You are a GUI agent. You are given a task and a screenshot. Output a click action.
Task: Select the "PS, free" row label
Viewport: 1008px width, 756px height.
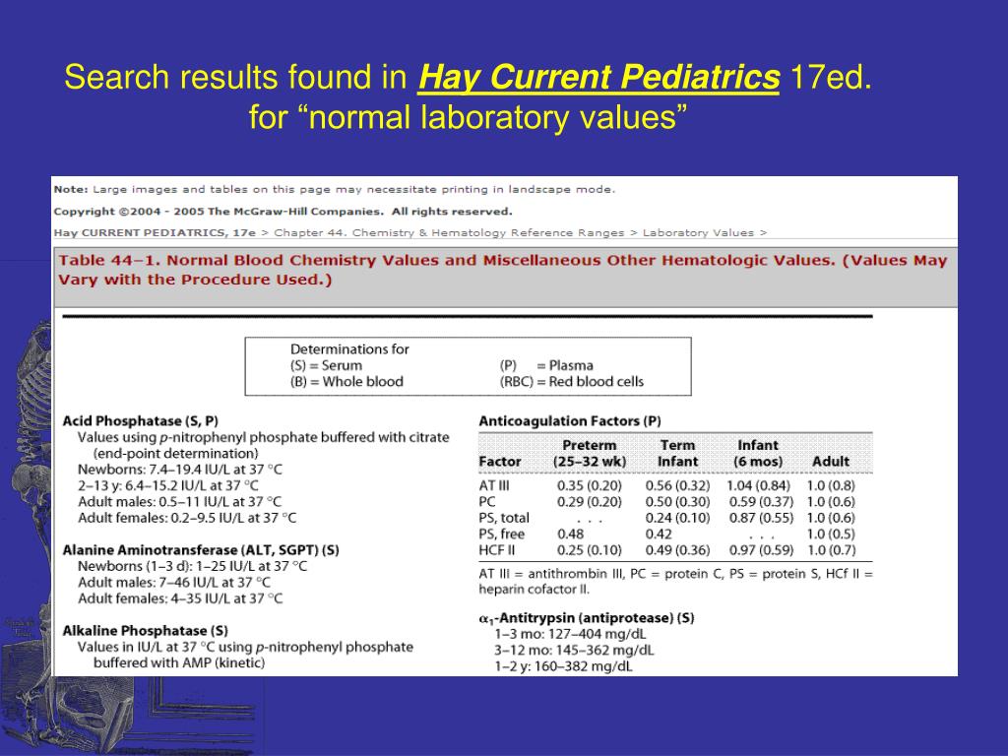(501, 535)
